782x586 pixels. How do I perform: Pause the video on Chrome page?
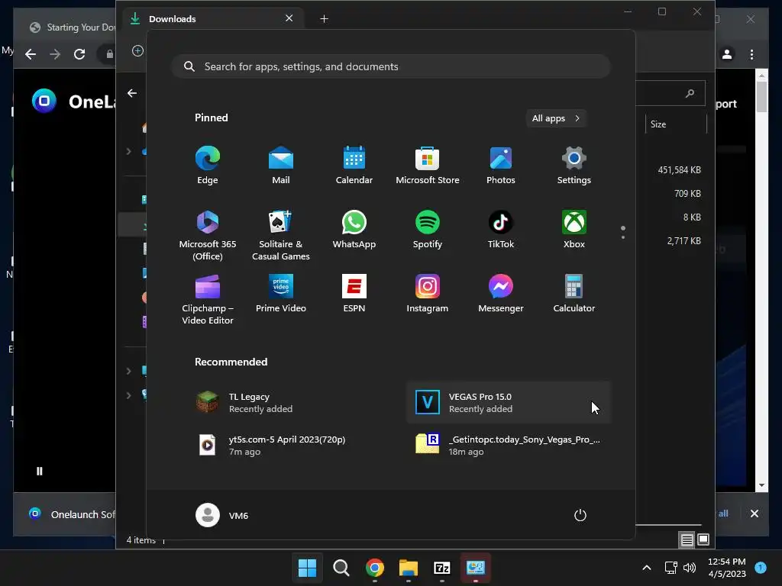(x=40, y=472)
